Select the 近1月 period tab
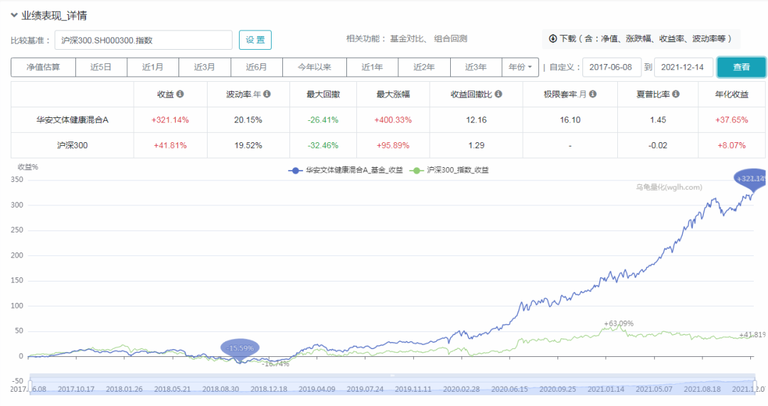Image resolution: width=768 pixels, height=406 pixels. [x=153, y=67]
